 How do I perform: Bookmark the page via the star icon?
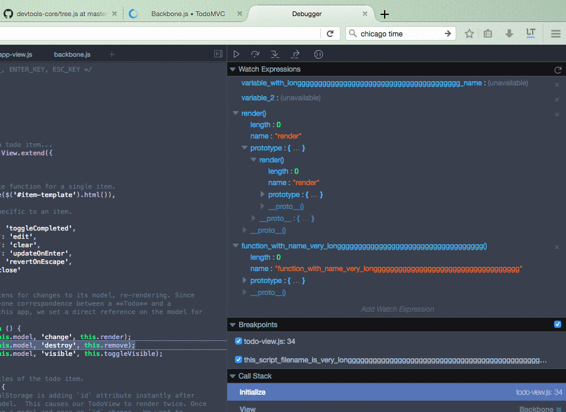tap(469, 33)
